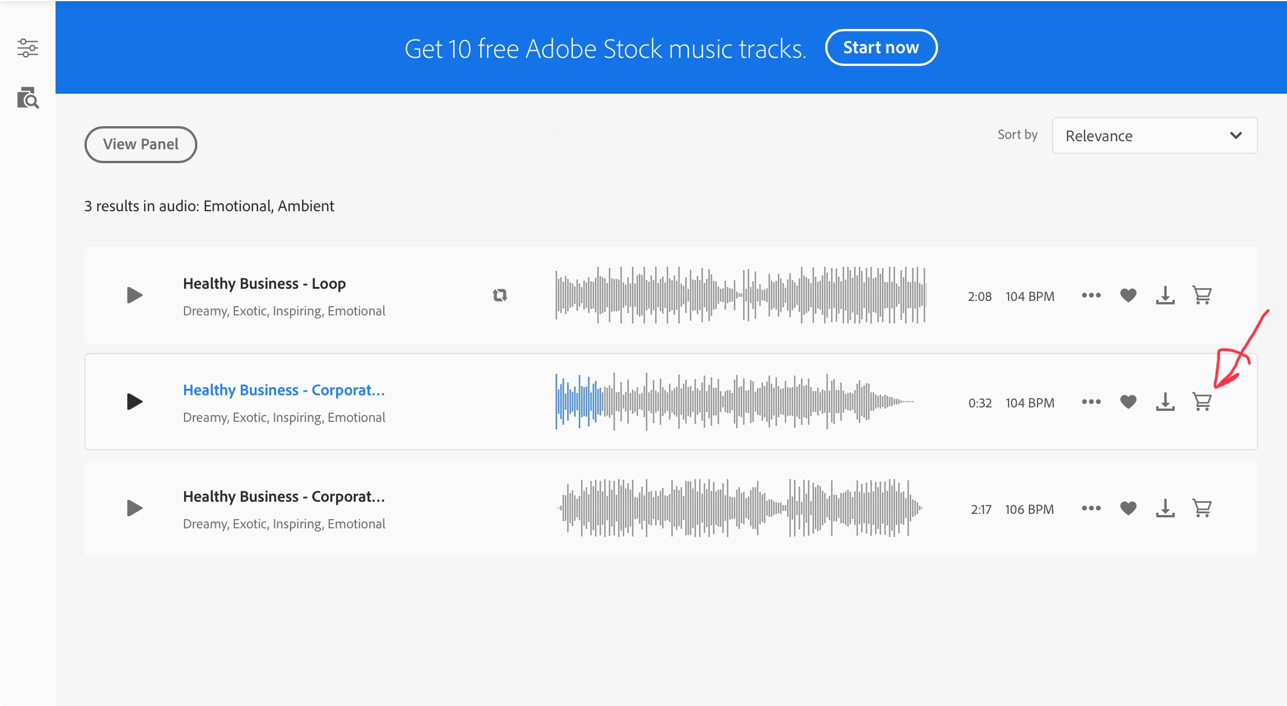Add the 106 BPM track to cart
Image resolution: width=1287 pixels, height=706 pixels.
[1202, 508]
